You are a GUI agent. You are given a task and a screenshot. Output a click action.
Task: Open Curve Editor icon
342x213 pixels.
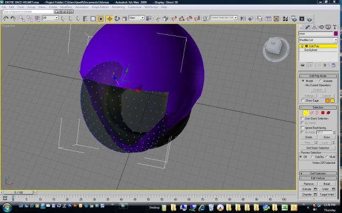click(x=268, y=19)
